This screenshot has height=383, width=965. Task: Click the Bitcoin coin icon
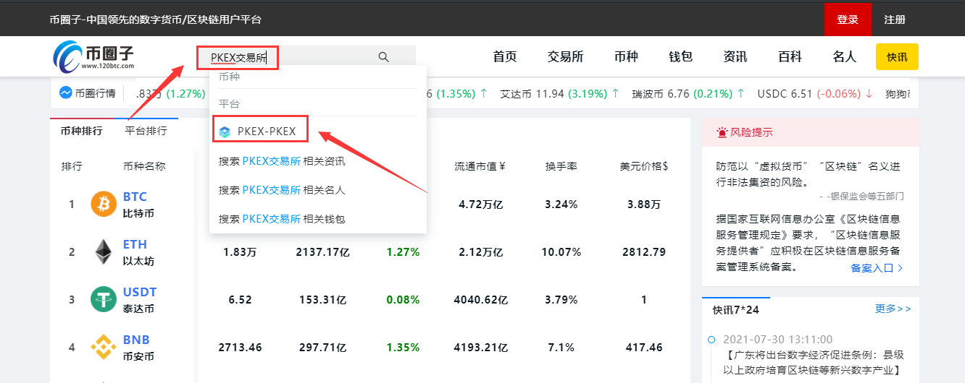coord(104,205)
